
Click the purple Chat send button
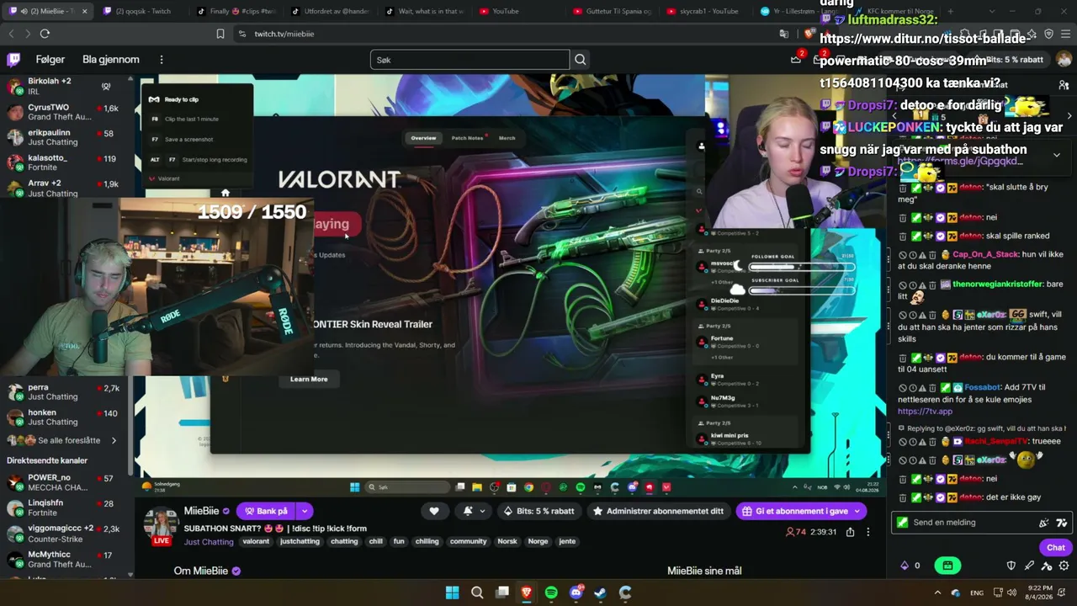1056,547
